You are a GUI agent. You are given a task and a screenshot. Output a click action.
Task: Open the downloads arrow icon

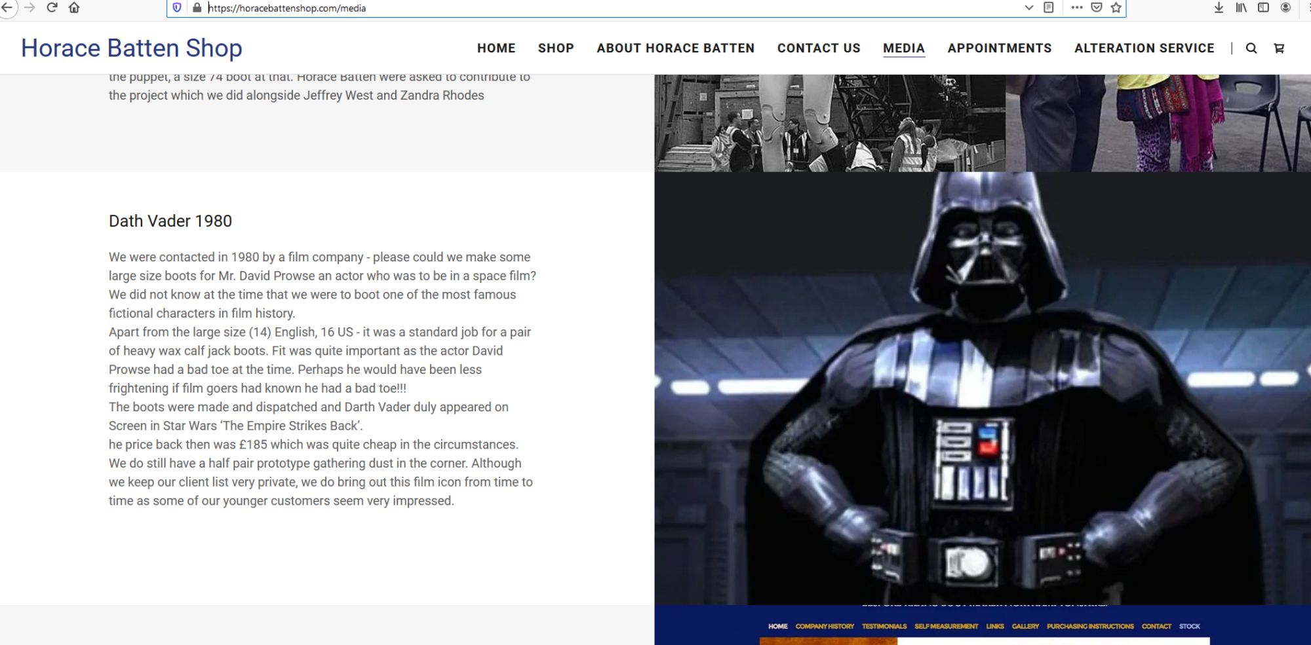tap(1219, 8)
